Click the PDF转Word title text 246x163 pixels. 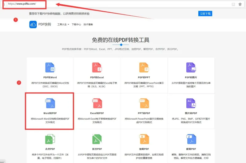pos(50,77)
